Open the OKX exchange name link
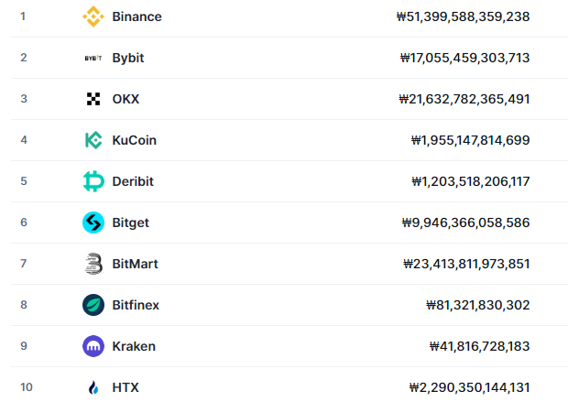The height and width of the screenshot is (402, 568). pos(126,99)
